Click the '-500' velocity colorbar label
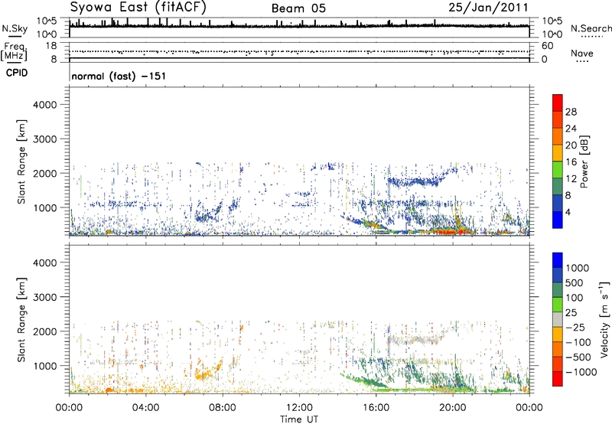612x424 pixels. click(578, 357)
